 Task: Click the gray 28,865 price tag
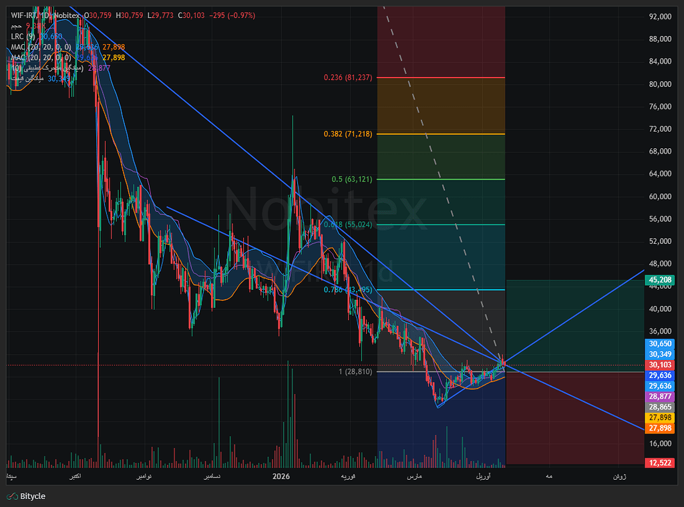point(659,407)
